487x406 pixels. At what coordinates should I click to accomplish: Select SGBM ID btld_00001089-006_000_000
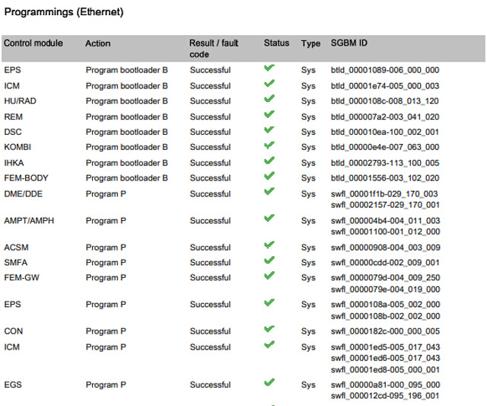384,70
